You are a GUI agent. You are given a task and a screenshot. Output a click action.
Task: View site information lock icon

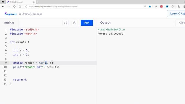[26, 6]
